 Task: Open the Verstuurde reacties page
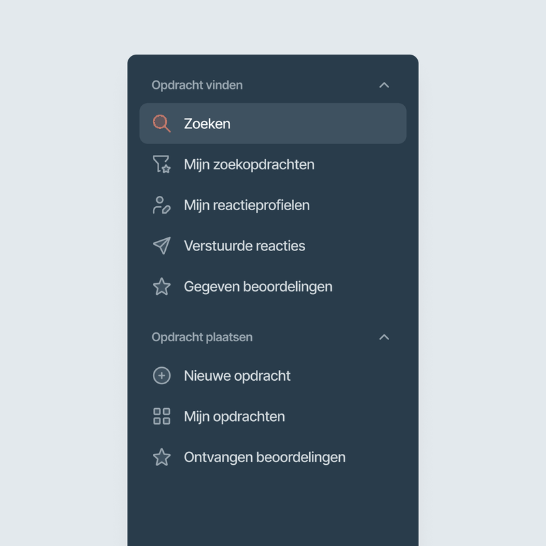pyautogui.click(x=244, y=246)
